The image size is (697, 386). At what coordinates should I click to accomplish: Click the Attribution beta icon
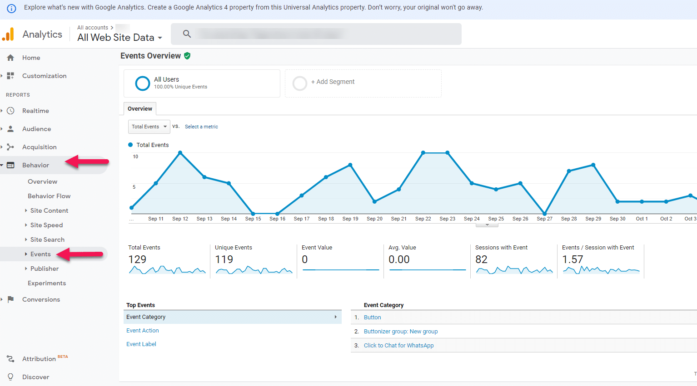click(x=10, y=359)
